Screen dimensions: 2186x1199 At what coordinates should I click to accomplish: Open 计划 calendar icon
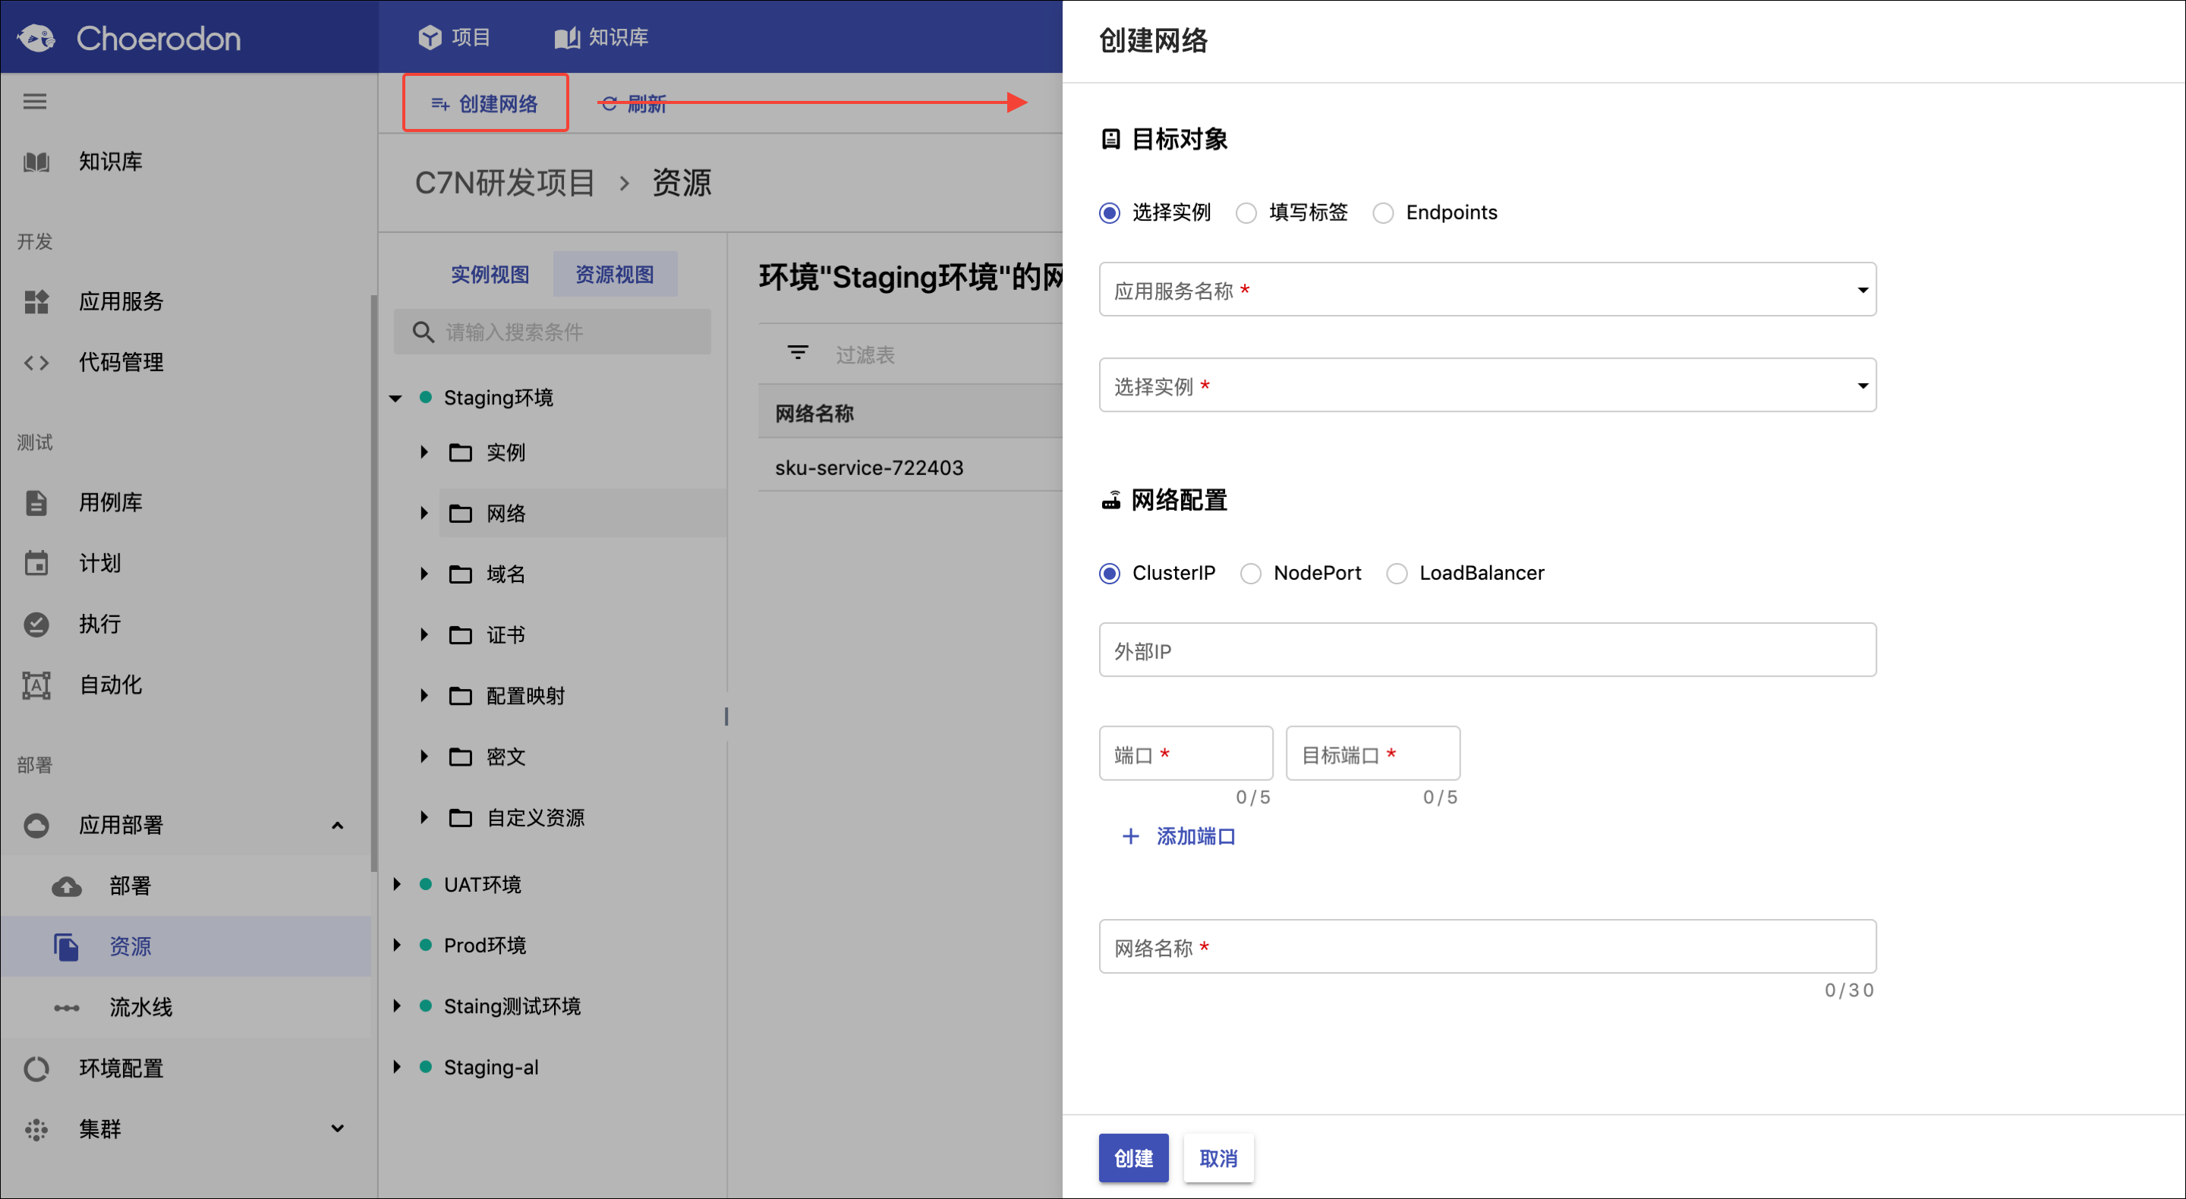click(36, 563)
